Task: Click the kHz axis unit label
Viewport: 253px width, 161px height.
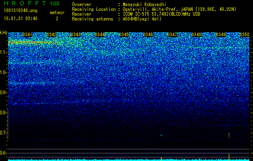Action: [4, 33]
